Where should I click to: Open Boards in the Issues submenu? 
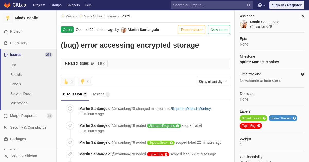(16, 75)
